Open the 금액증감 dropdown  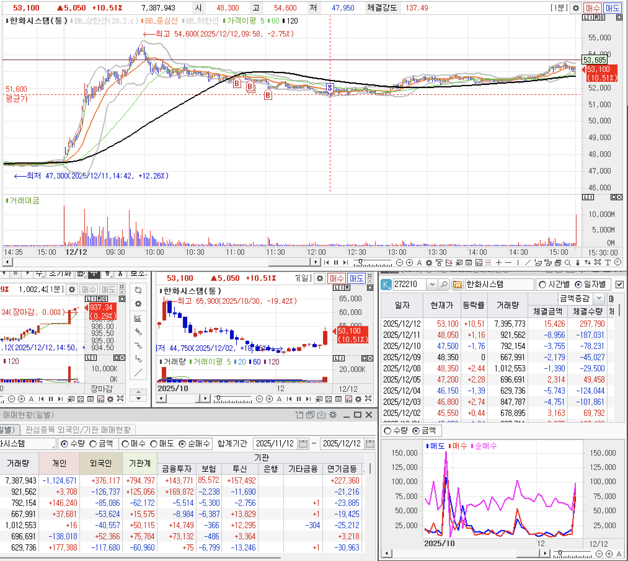[599, 298]
